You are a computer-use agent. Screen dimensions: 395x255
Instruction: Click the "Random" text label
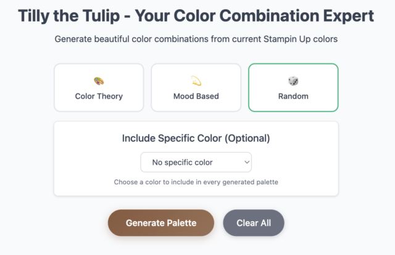click(x=293, y=96)
